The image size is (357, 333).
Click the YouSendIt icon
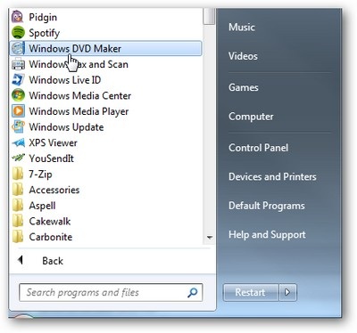(x=18, y=158)
